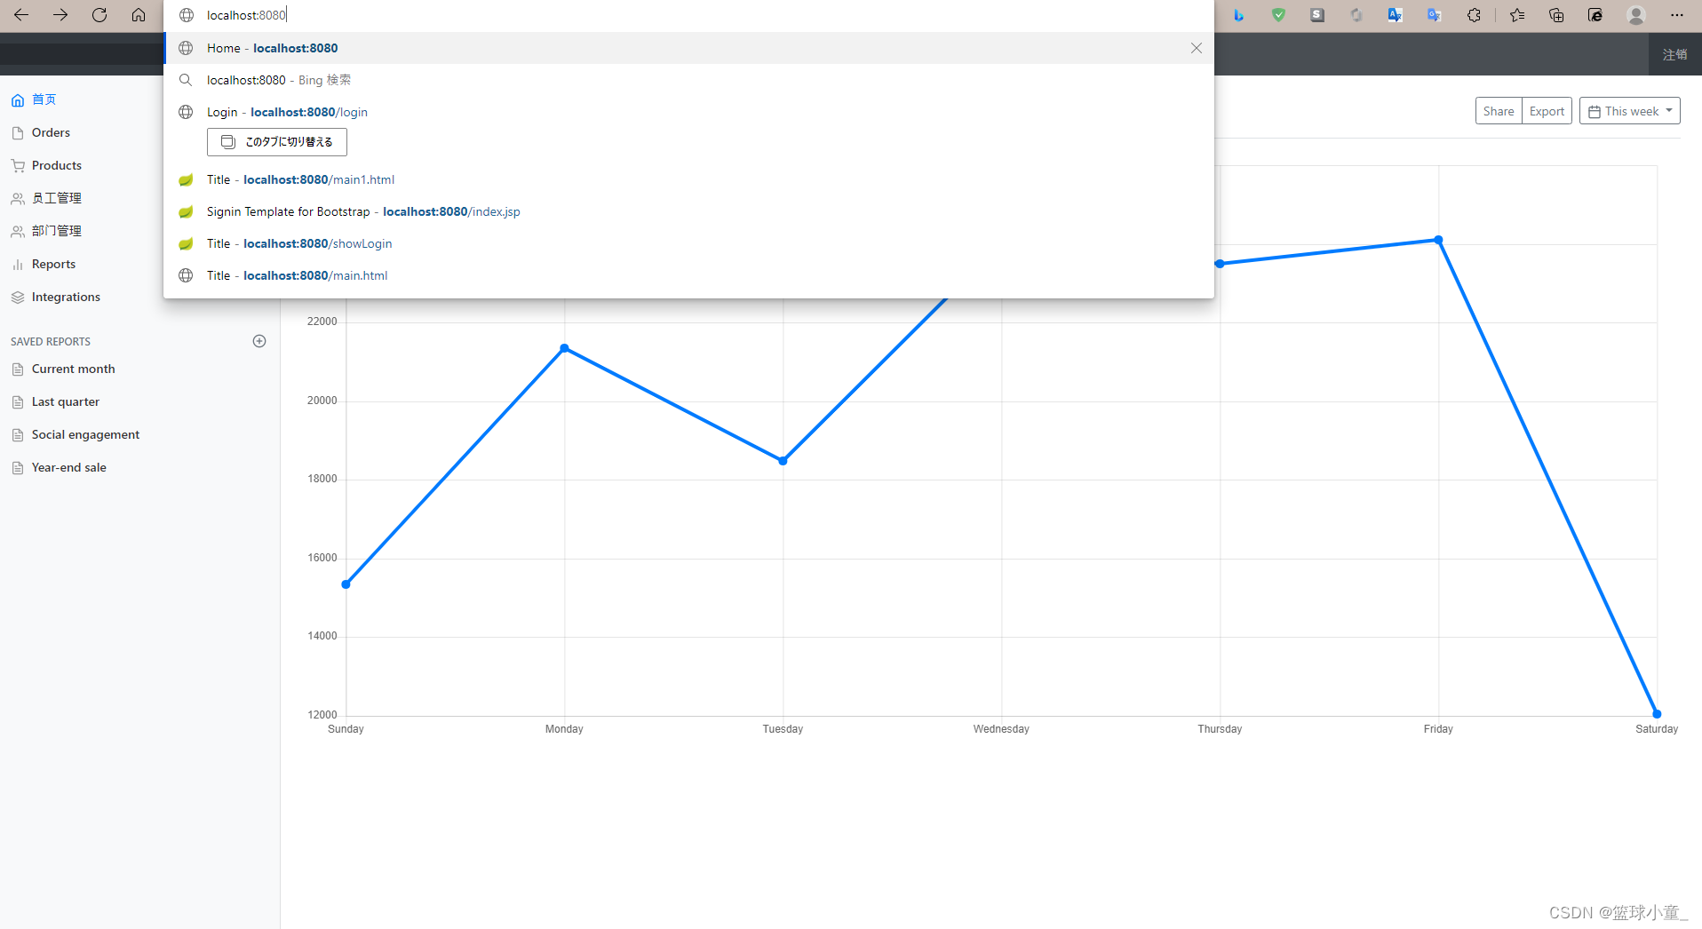Click the Saturday data point on chart

tap(1657, 713)
